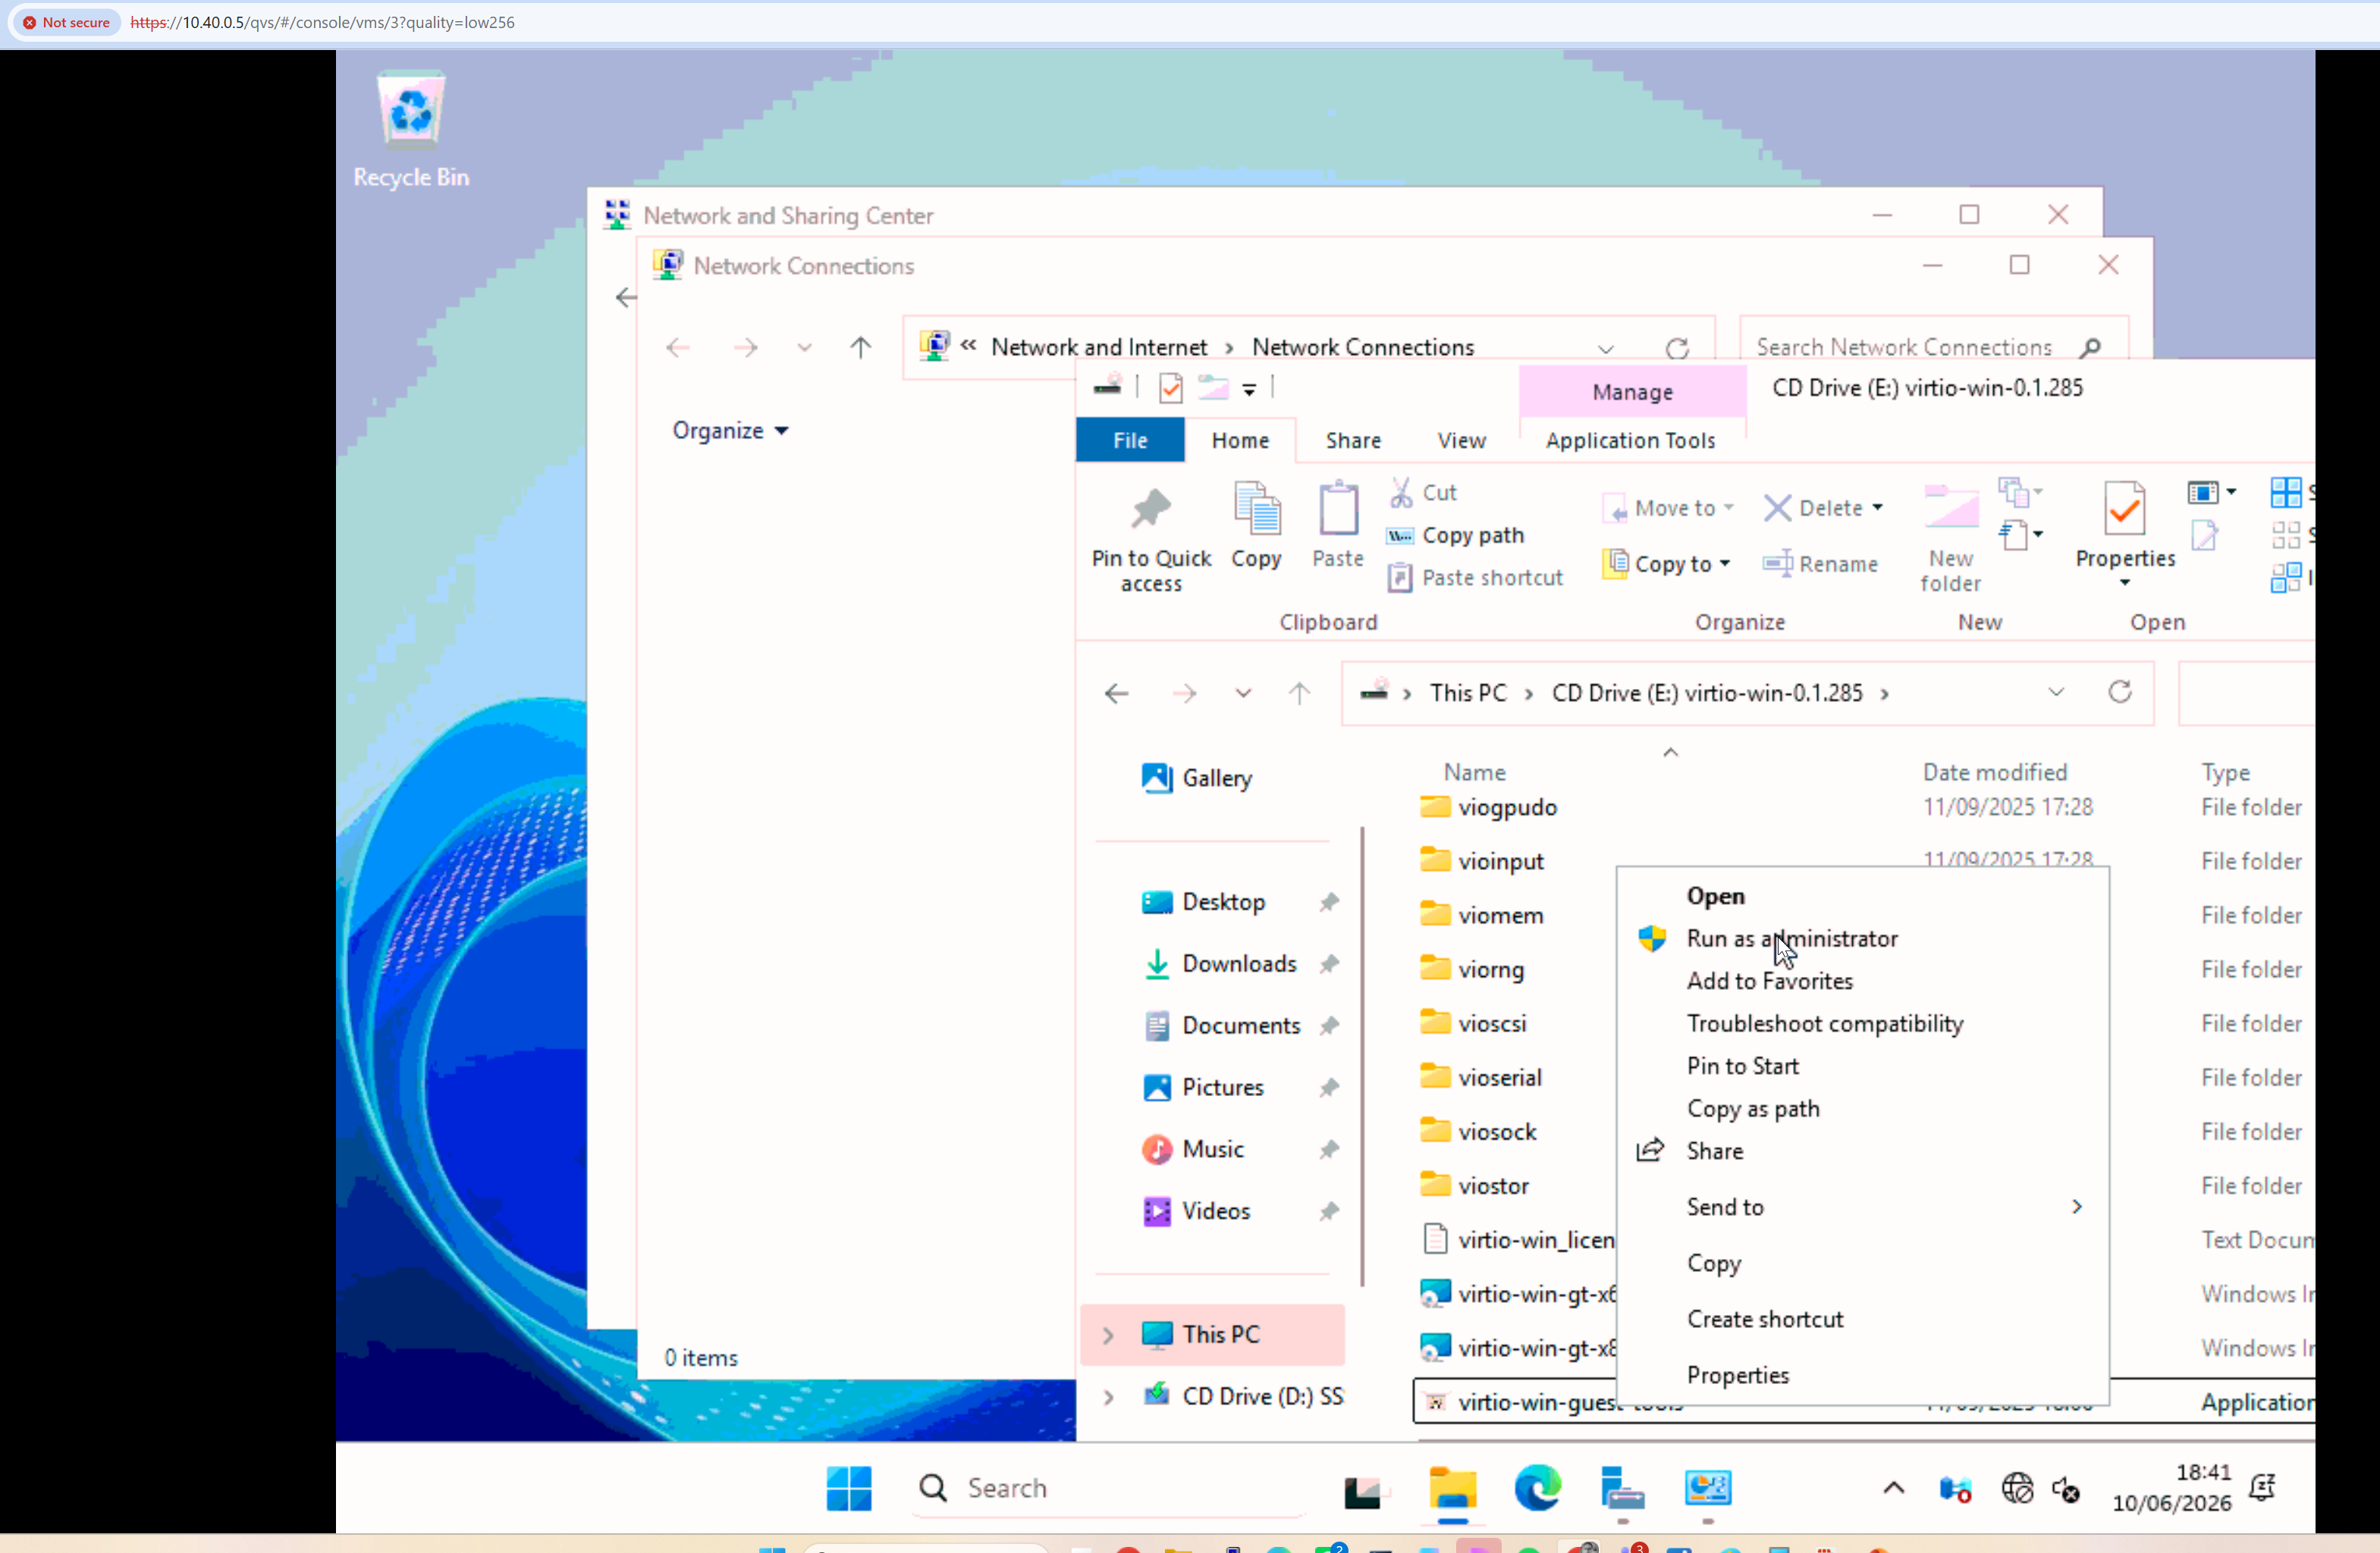Launch Microsoft Edge from taskbar
The width and height of the screenshot is (2380, 1553).
(x=1537, y=1488)
